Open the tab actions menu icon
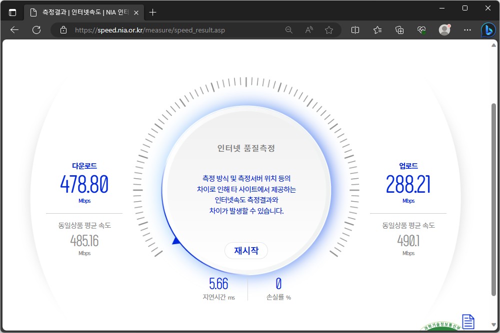Image resolution: width=500 pixels, height=333 pixels. 12,12
